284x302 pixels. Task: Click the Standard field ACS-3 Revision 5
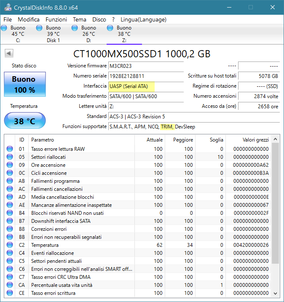click(x=194, y=117)
